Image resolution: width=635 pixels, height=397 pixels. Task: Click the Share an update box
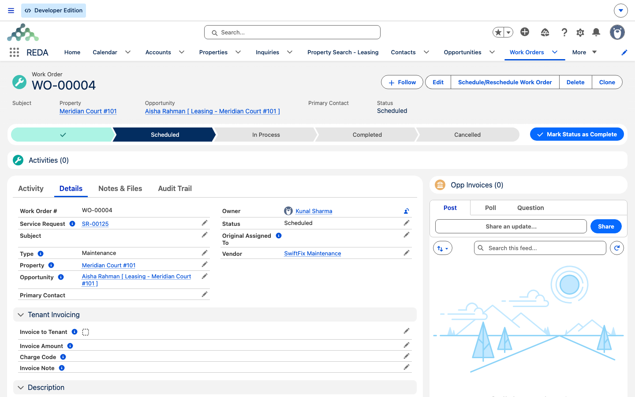(x=511, y=226)
